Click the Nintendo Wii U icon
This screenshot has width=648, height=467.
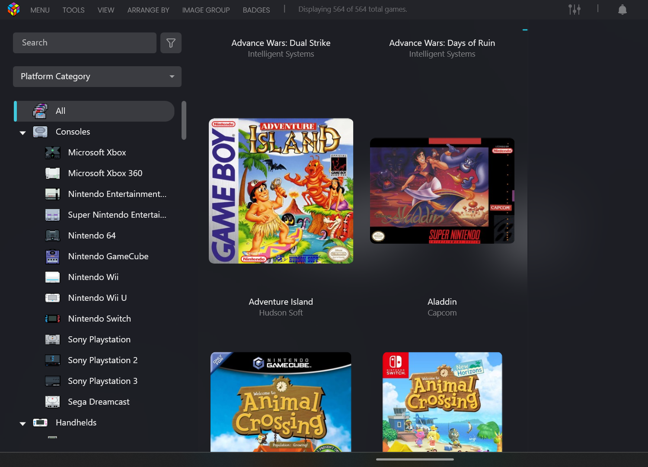pyautogui.click(x=53, y=298)
